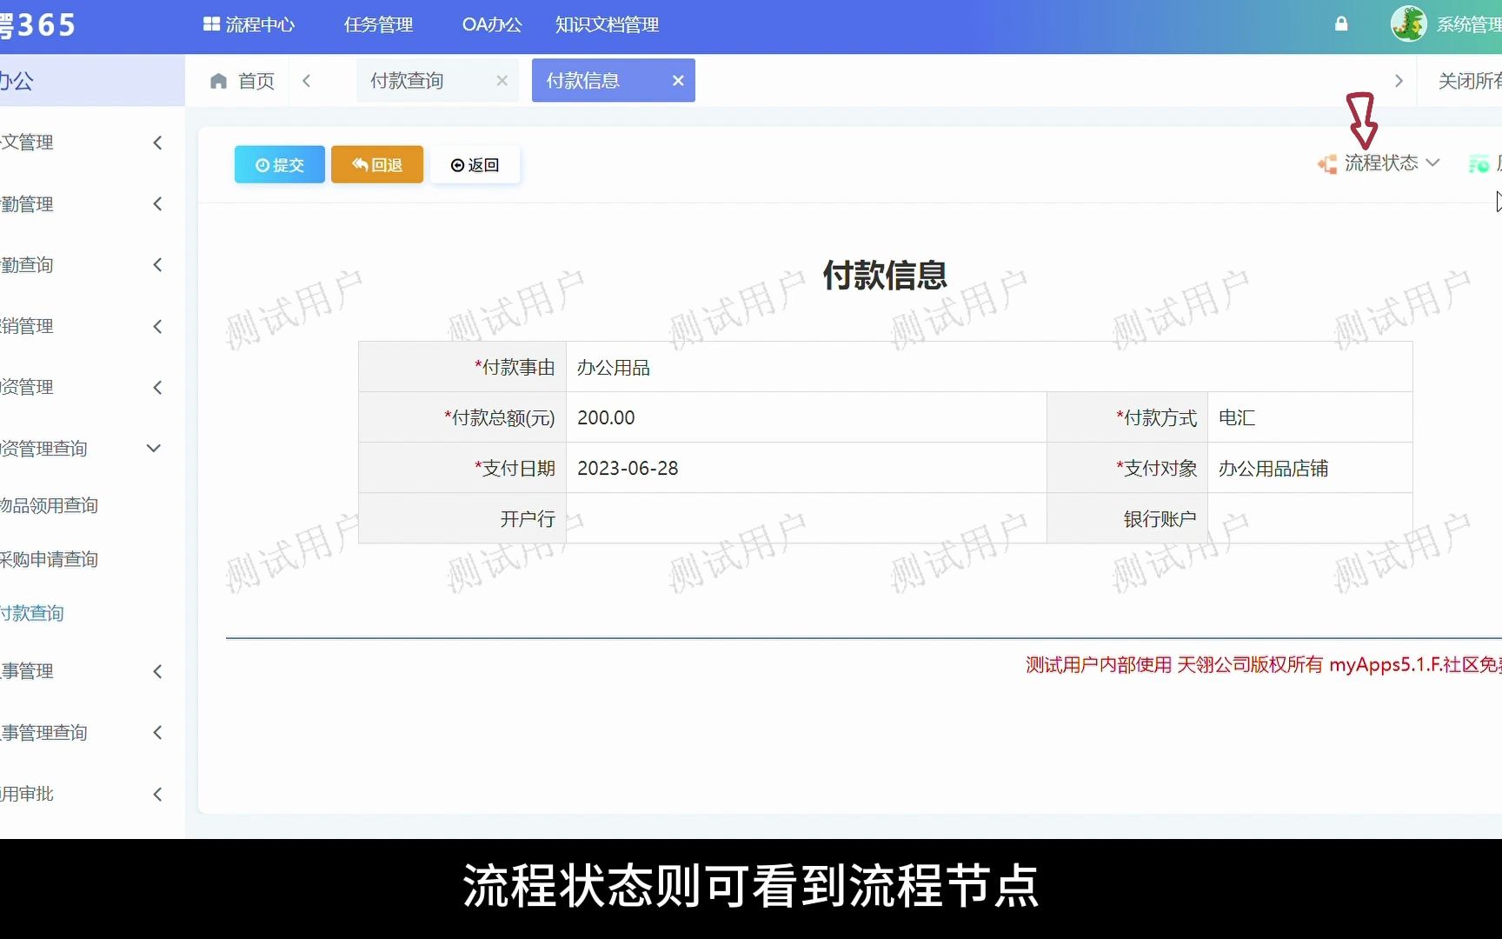Viewport: 1502px width, 939px height.
Task: Click the lock icon in the top bar
Action: (1341, 25)
